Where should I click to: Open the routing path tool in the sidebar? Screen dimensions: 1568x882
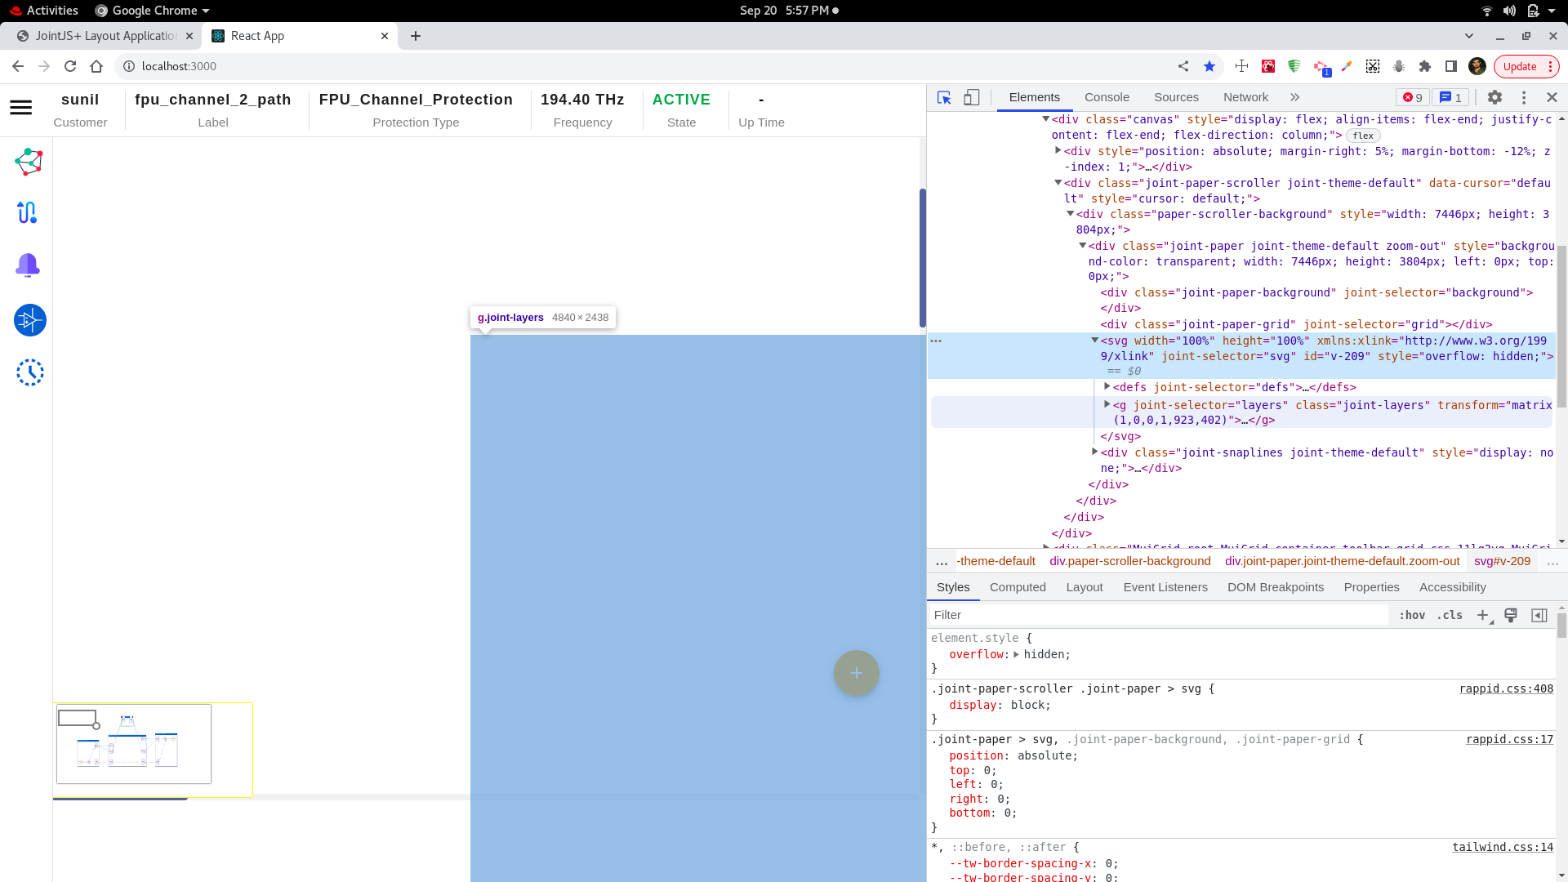pyautogui.click(x=27, y=212)
